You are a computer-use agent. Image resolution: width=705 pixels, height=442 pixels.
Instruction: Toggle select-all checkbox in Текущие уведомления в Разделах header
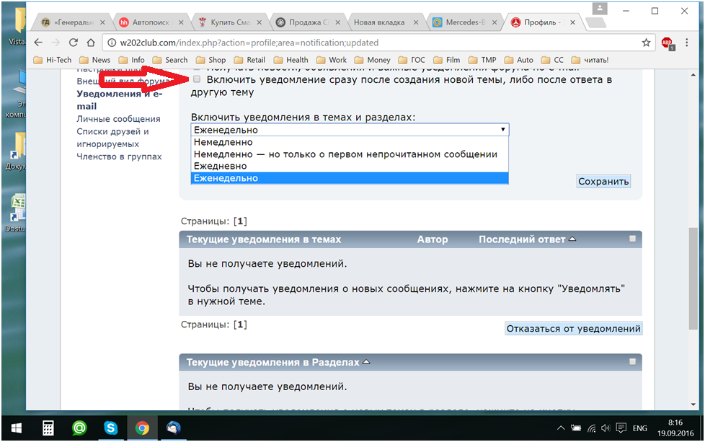[x=633, y=361]
